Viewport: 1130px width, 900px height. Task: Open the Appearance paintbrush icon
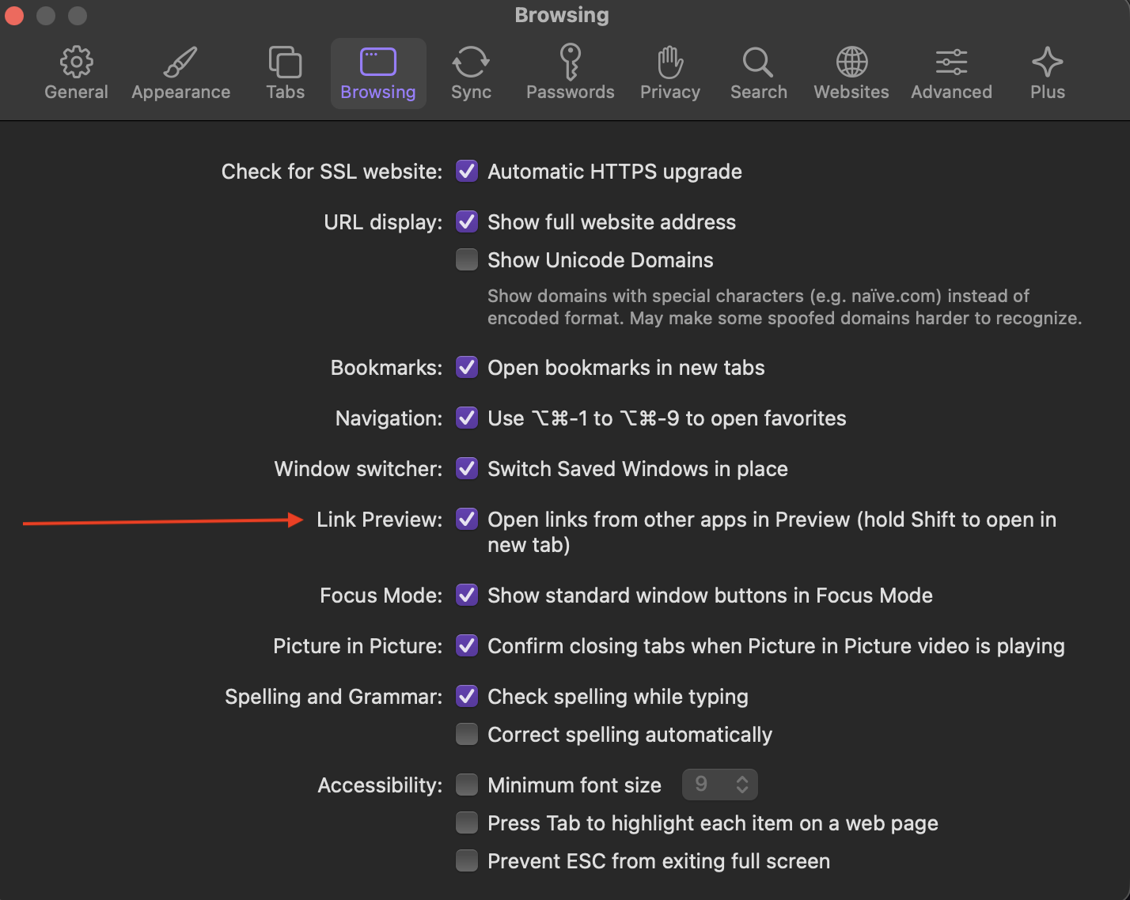[180, 62]
